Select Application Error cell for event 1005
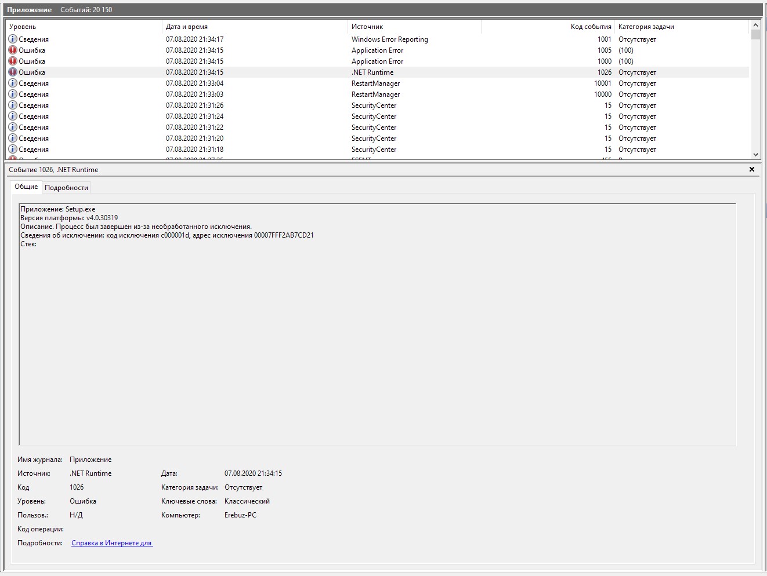The image size is (767, 576). 377,50
